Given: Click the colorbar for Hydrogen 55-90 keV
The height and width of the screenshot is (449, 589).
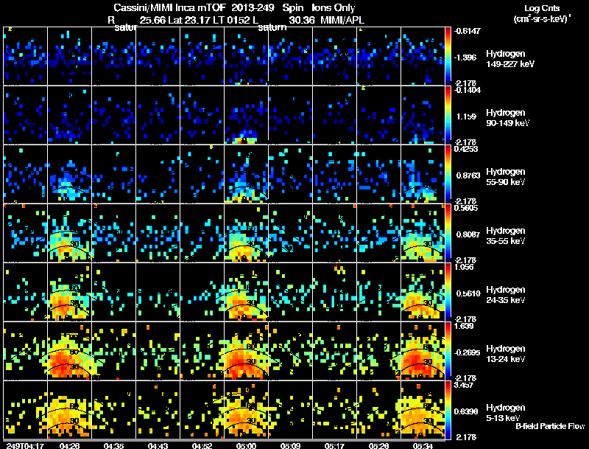Looking at the screenshot, I should coord(448,174).
